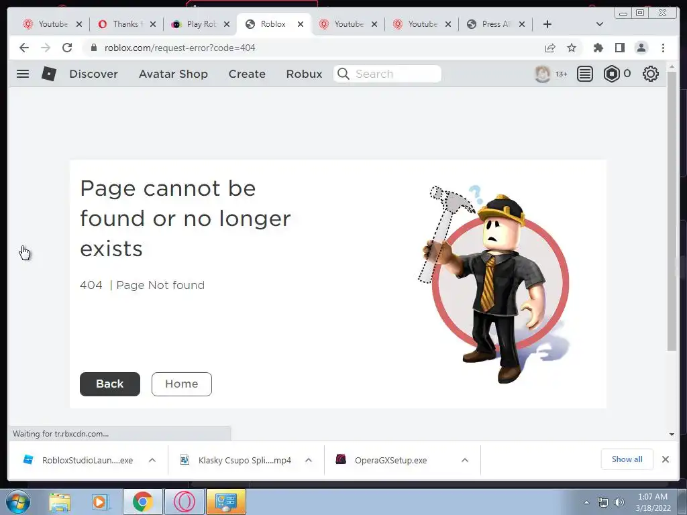Share this page using the share icon
Screen dimensions: 687x515
point(550,48)
